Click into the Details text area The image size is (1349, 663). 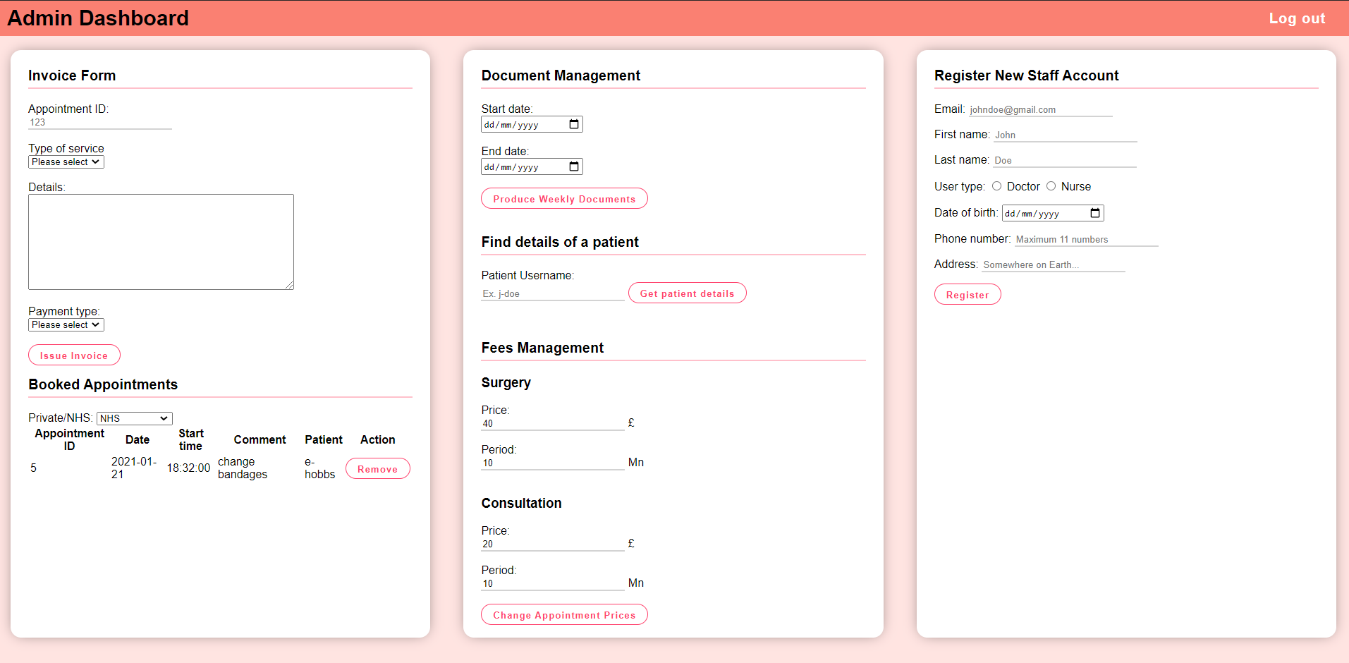tap(161, 242)
